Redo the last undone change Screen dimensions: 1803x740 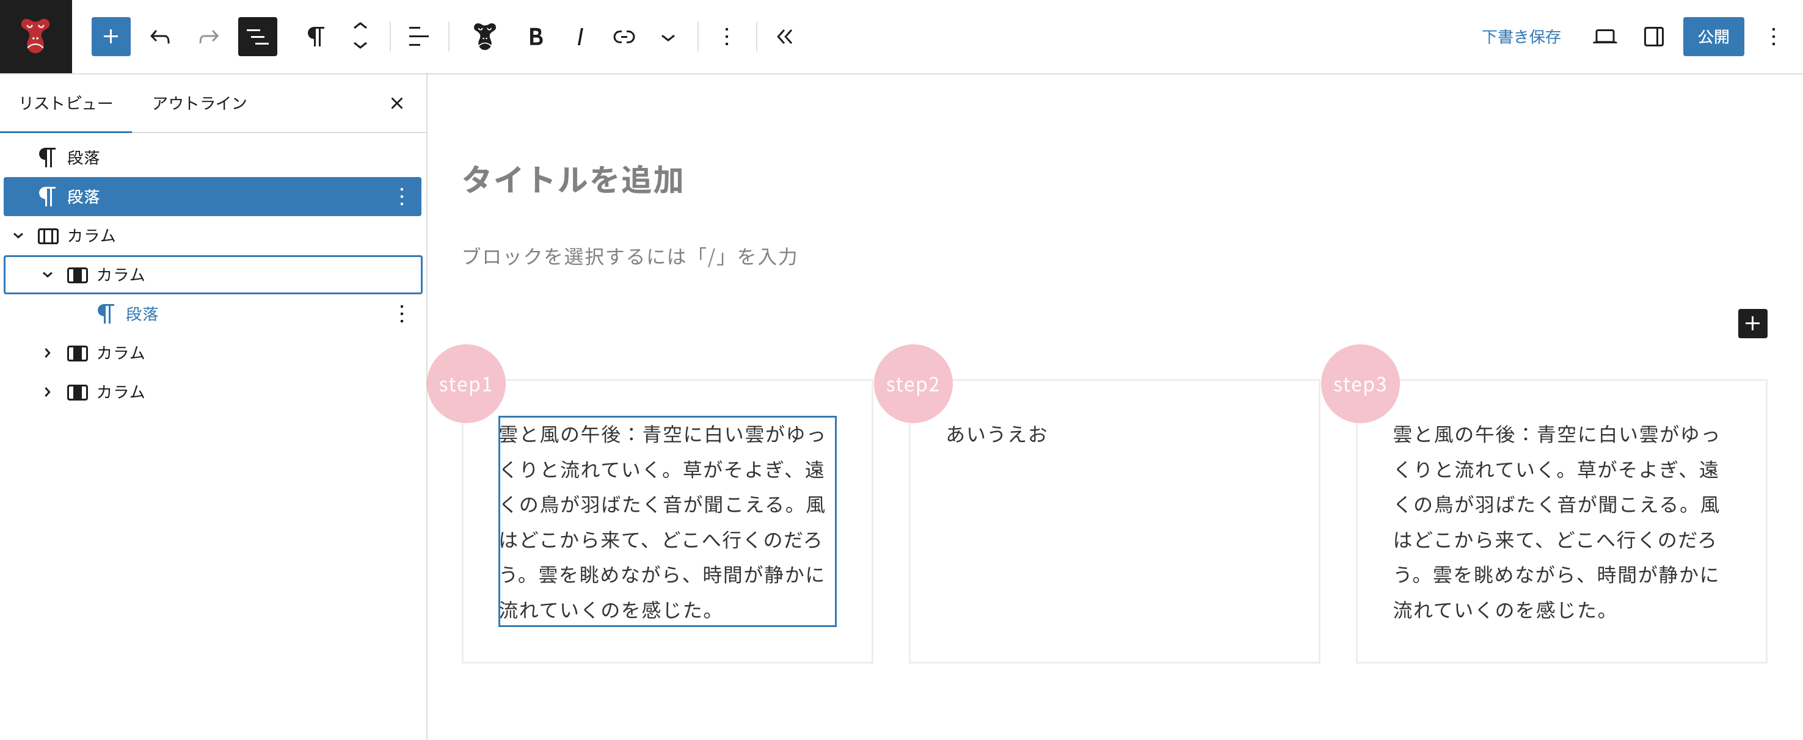pos(208,37)
